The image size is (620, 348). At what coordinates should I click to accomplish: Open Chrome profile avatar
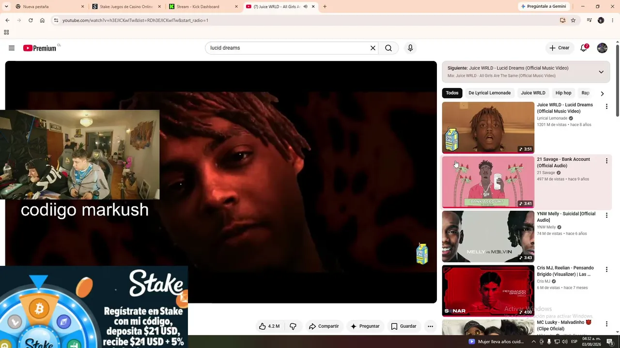pos(601,20)
